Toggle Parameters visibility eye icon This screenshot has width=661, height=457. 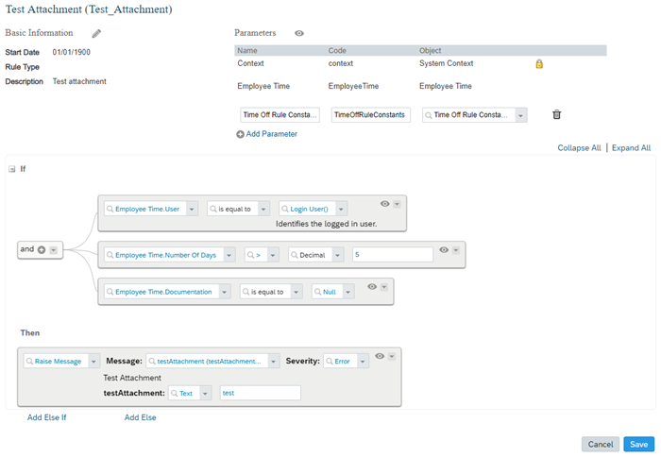point(299,33)
